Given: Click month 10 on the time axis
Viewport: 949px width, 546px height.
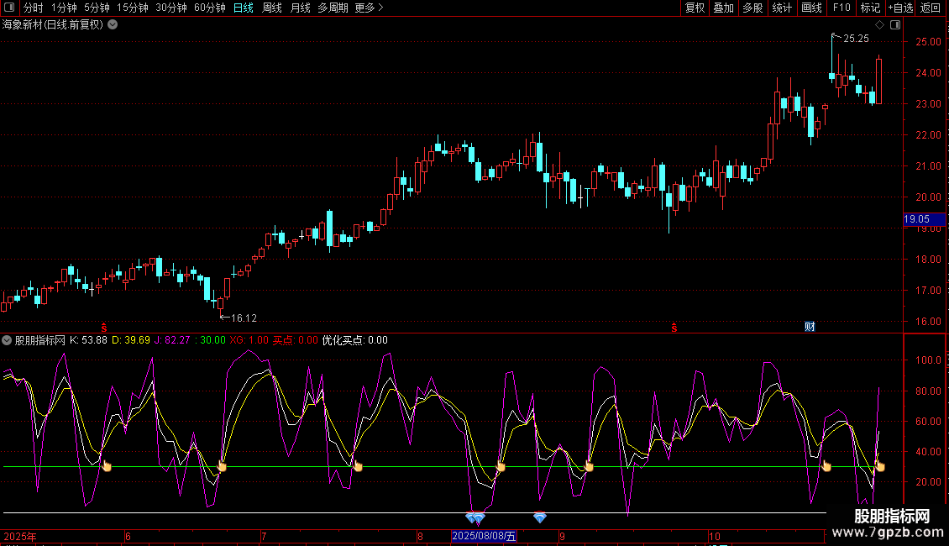Looking at the screenshot, I should (714, 536).
